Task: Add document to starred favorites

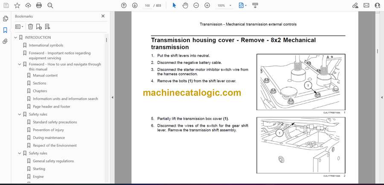Action: (17, 6)
